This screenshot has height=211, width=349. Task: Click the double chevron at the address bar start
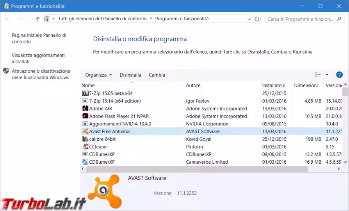[53, 19]
